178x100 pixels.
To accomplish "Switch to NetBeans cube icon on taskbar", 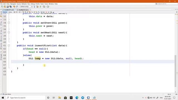I will pos(88,97).
